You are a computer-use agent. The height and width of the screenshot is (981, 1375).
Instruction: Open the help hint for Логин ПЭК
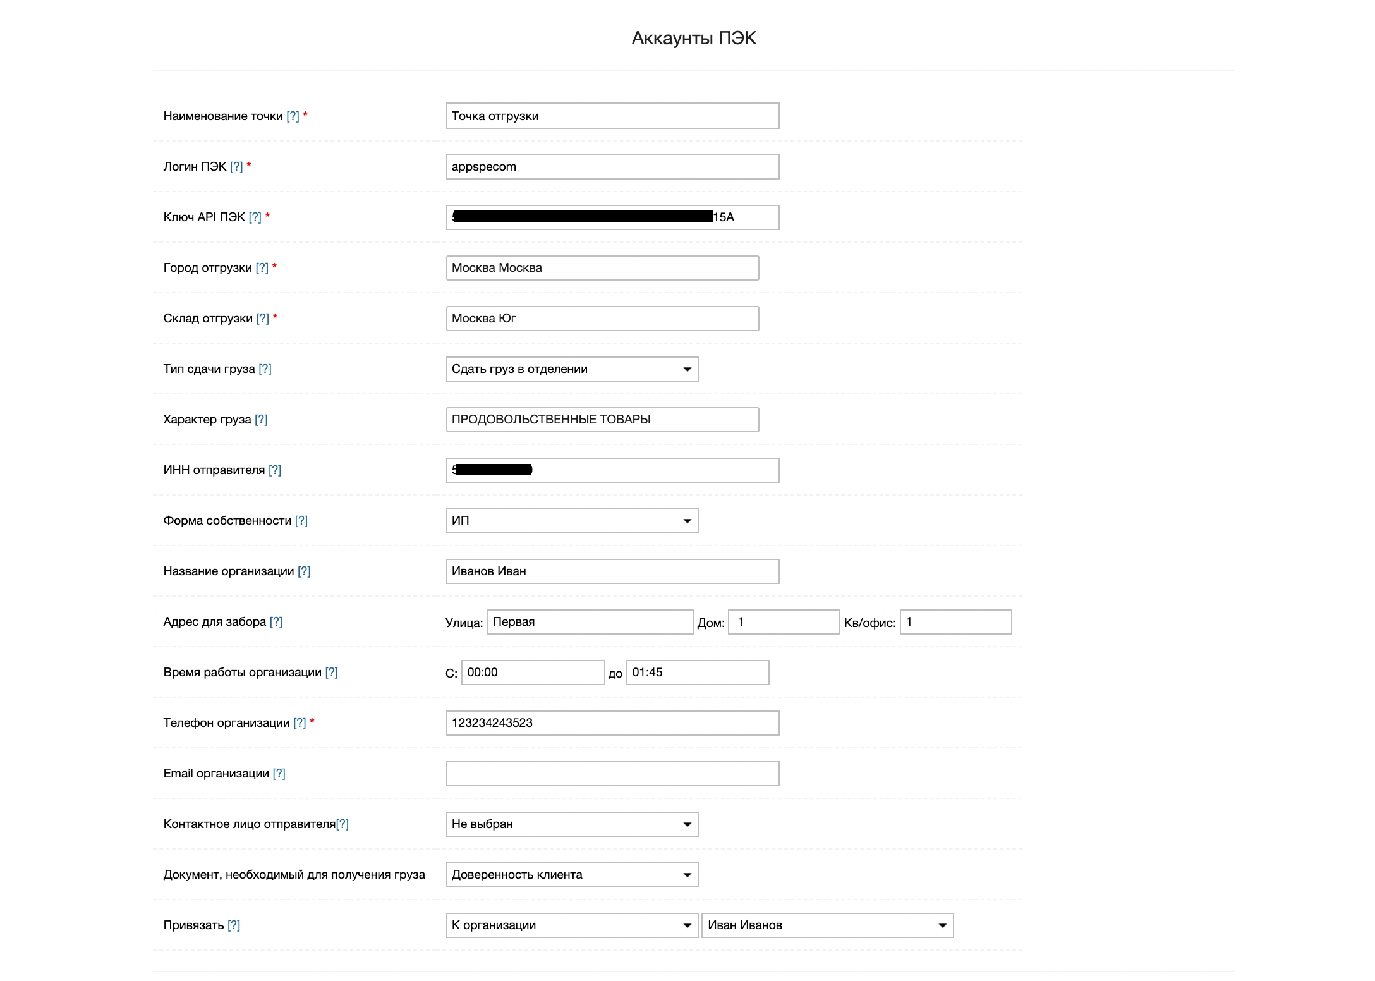point(236,167)
